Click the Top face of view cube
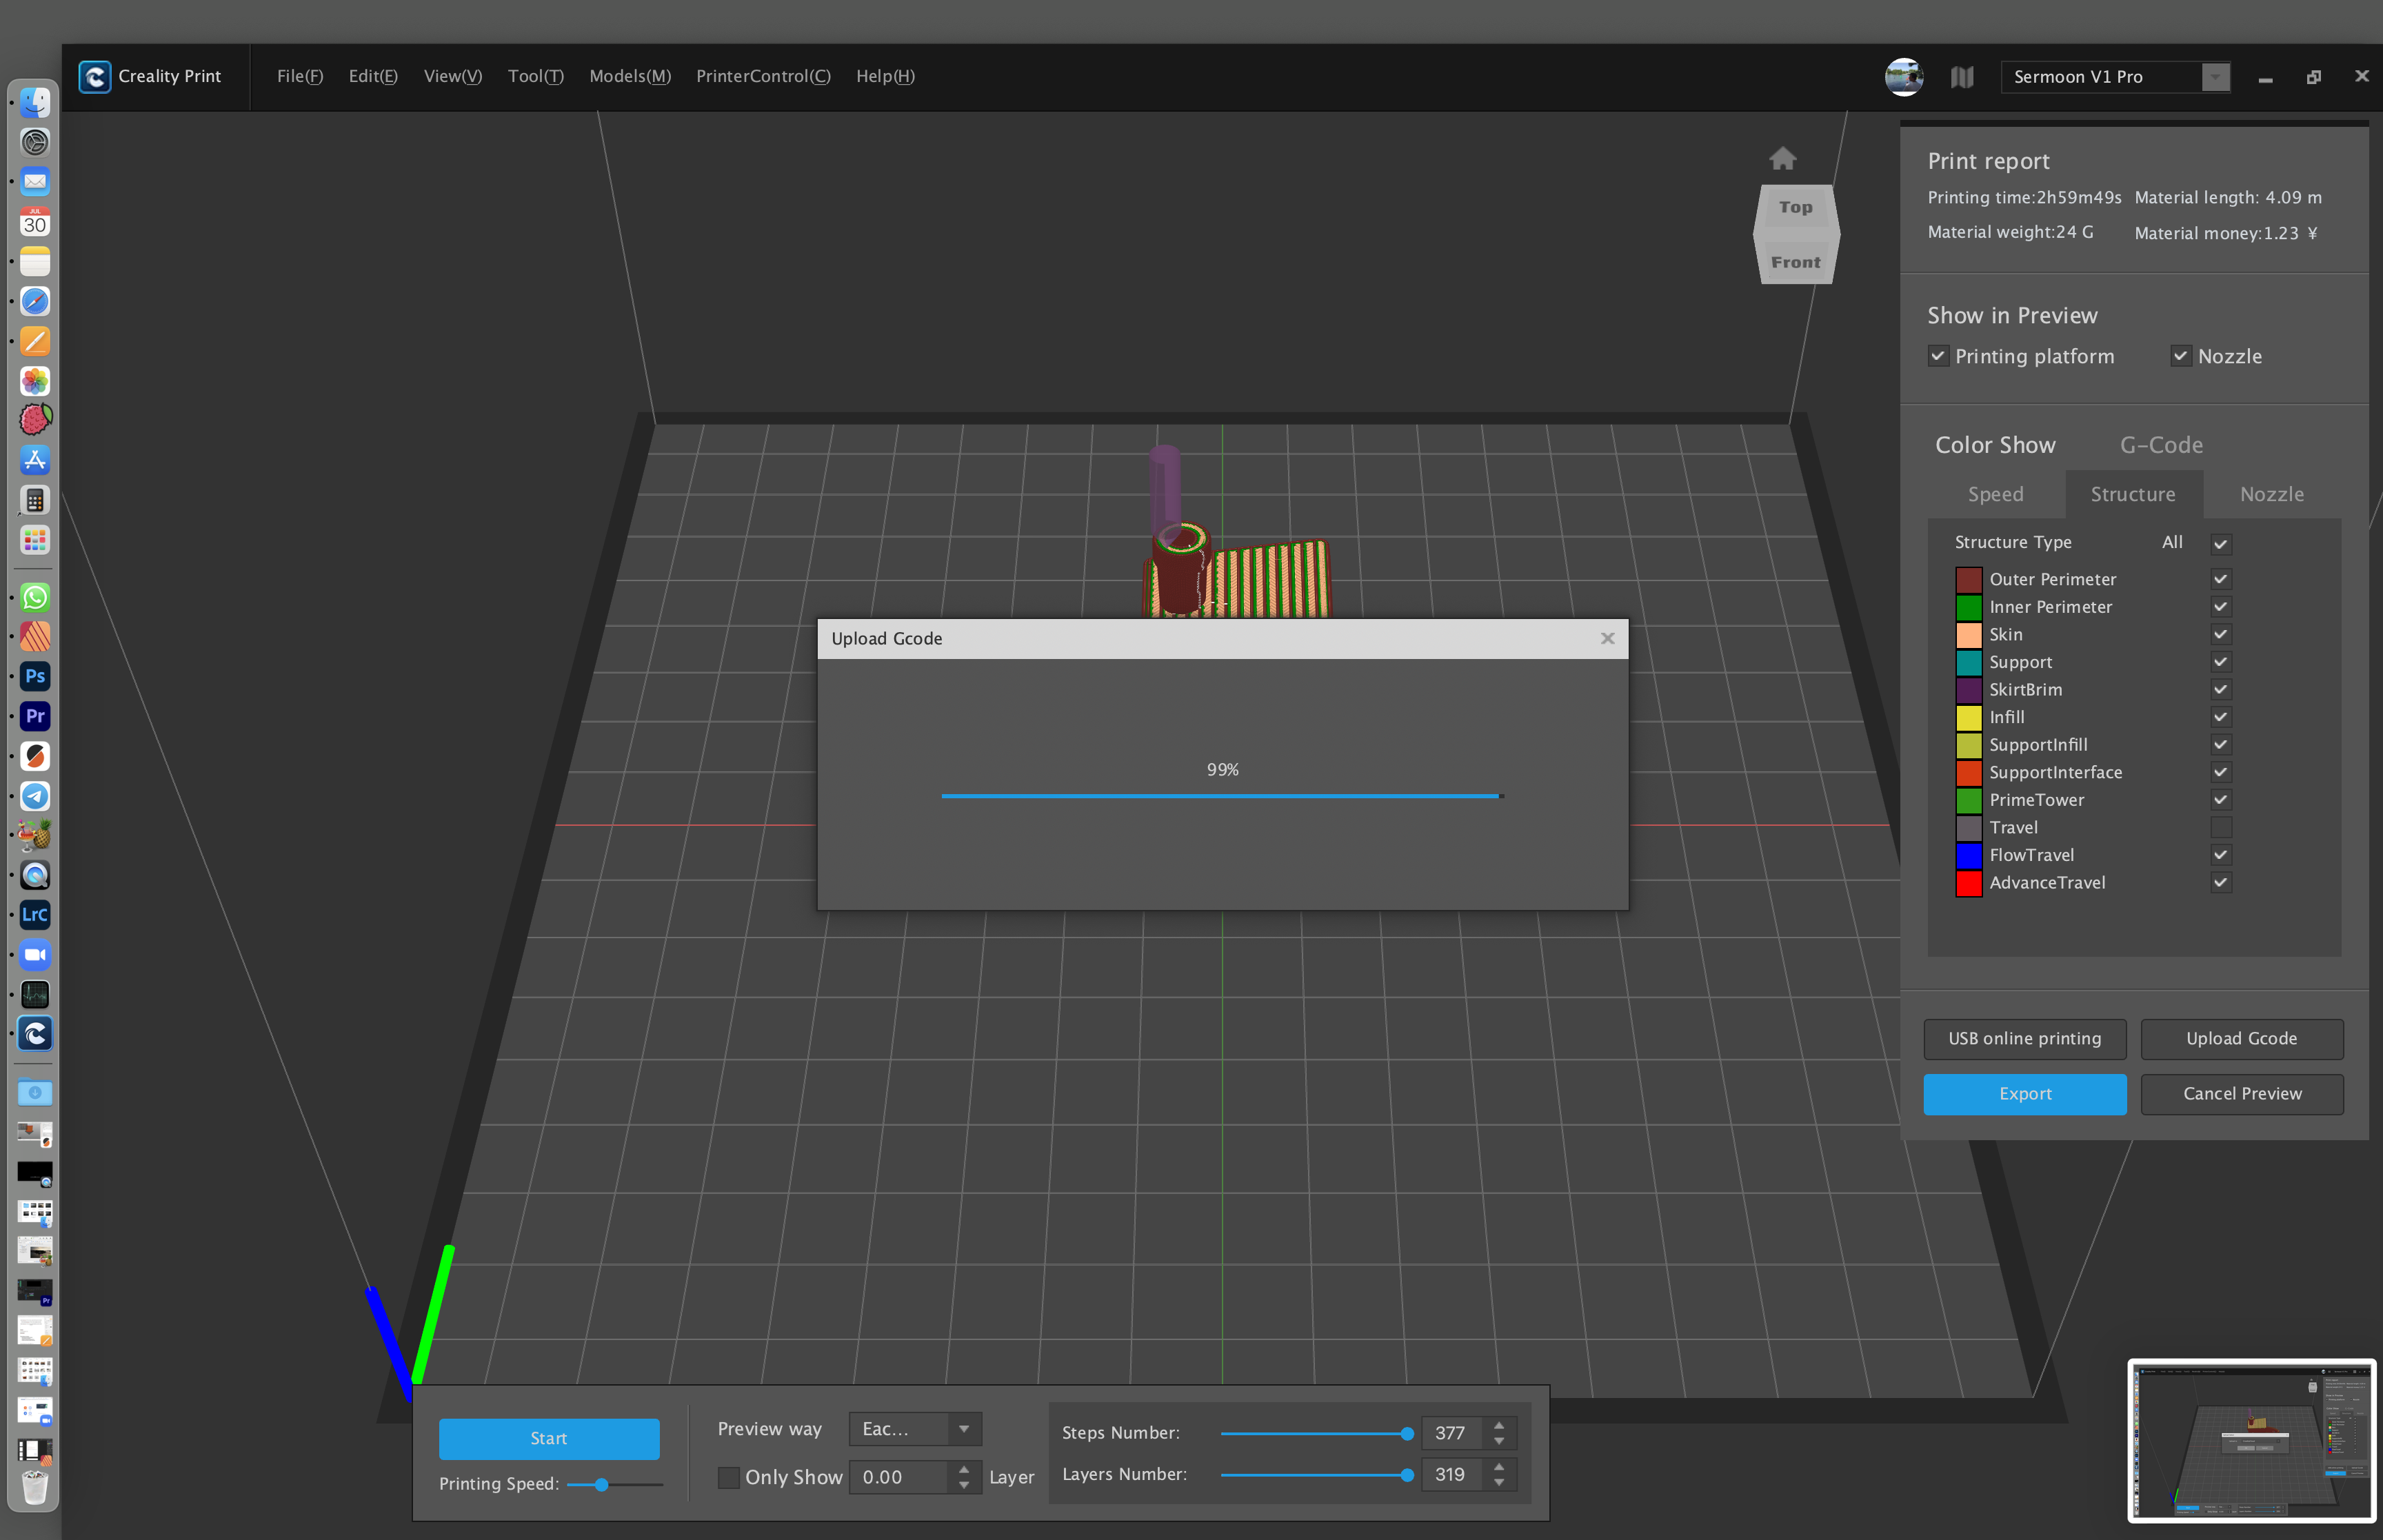2383x1540 pixels. [1795, 207]
